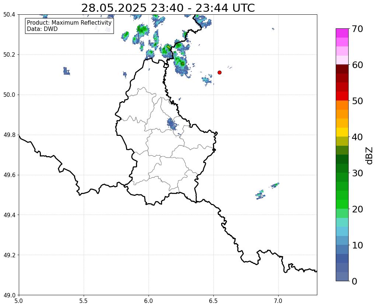Click the colorbar tick label 30
The width and height of the screenshot is (377, 307).
point(357,173)
